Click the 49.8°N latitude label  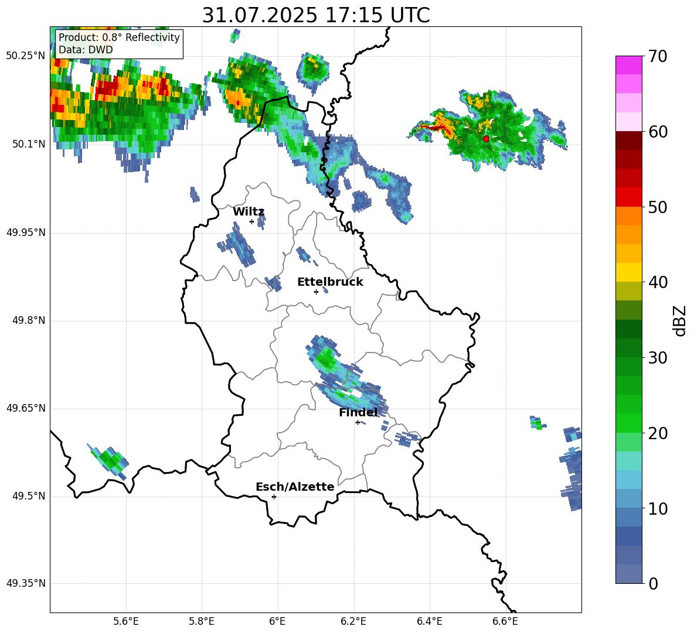pos(29,320)
